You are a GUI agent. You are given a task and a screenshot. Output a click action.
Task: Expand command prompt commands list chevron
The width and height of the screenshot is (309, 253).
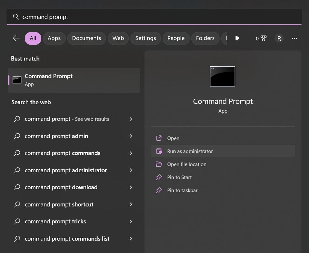131,239
